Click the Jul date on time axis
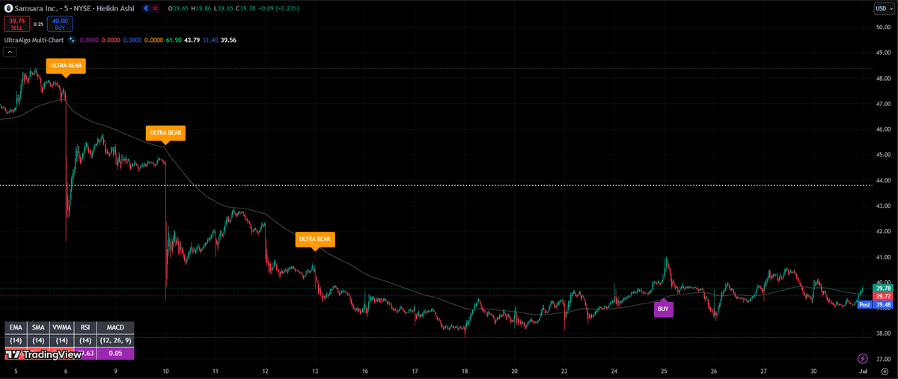 coord(863,371)
